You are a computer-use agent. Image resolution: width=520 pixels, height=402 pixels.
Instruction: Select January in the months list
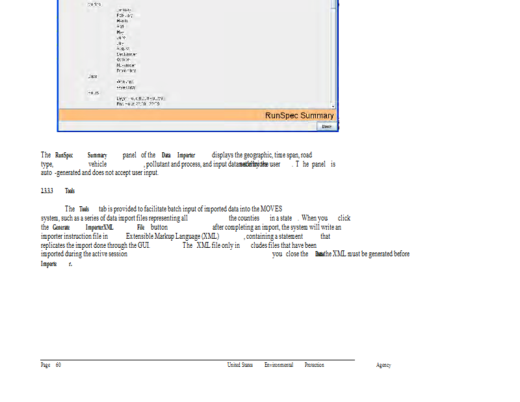coord(124,10)
